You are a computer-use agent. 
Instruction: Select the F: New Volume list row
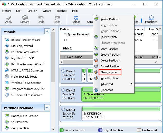(x=109, y=57)
